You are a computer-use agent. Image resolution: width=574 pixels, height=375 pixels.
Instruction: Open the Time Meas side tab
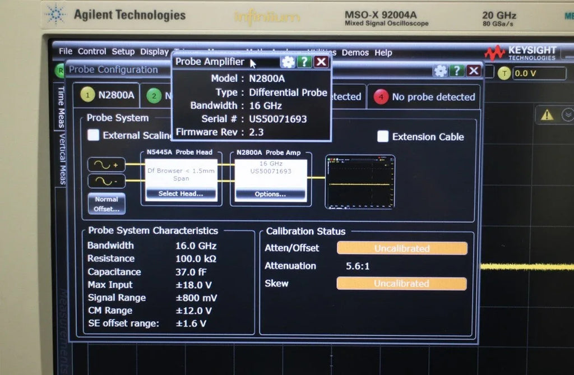pos(62,107)
